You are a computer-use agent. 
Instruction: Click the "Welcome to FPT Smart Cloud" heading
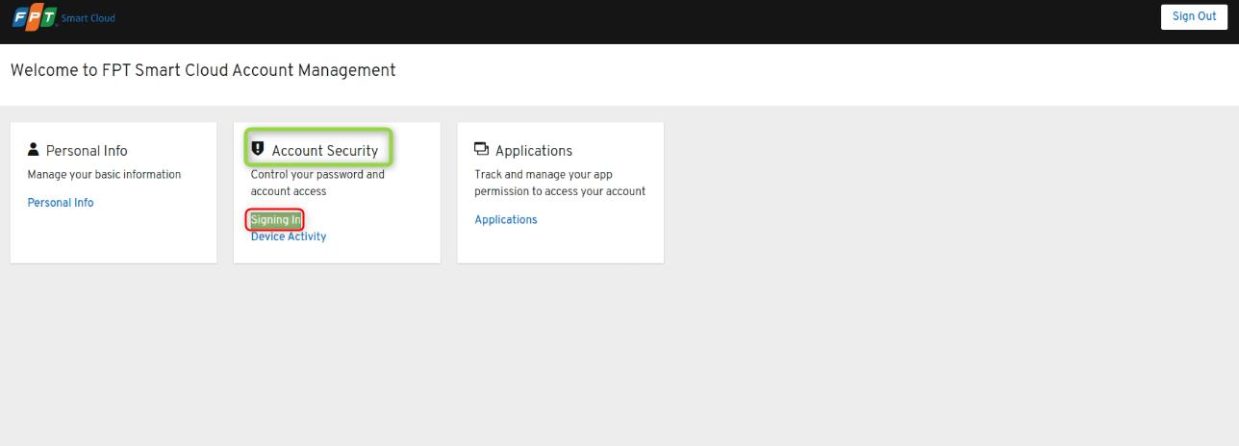[203, 70]
